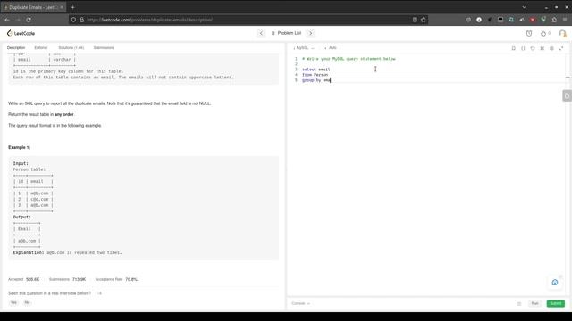
Task: Expand the Console panel
Action: pos(301,303)
